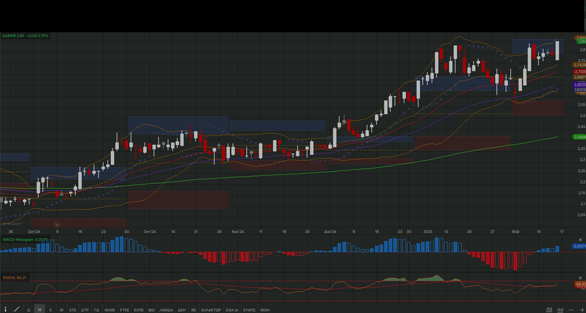The width and height of the screenshot is (586, 313).
Task: Load the ΕΛΠΕ symbol chart
Action: click(139, 310)
